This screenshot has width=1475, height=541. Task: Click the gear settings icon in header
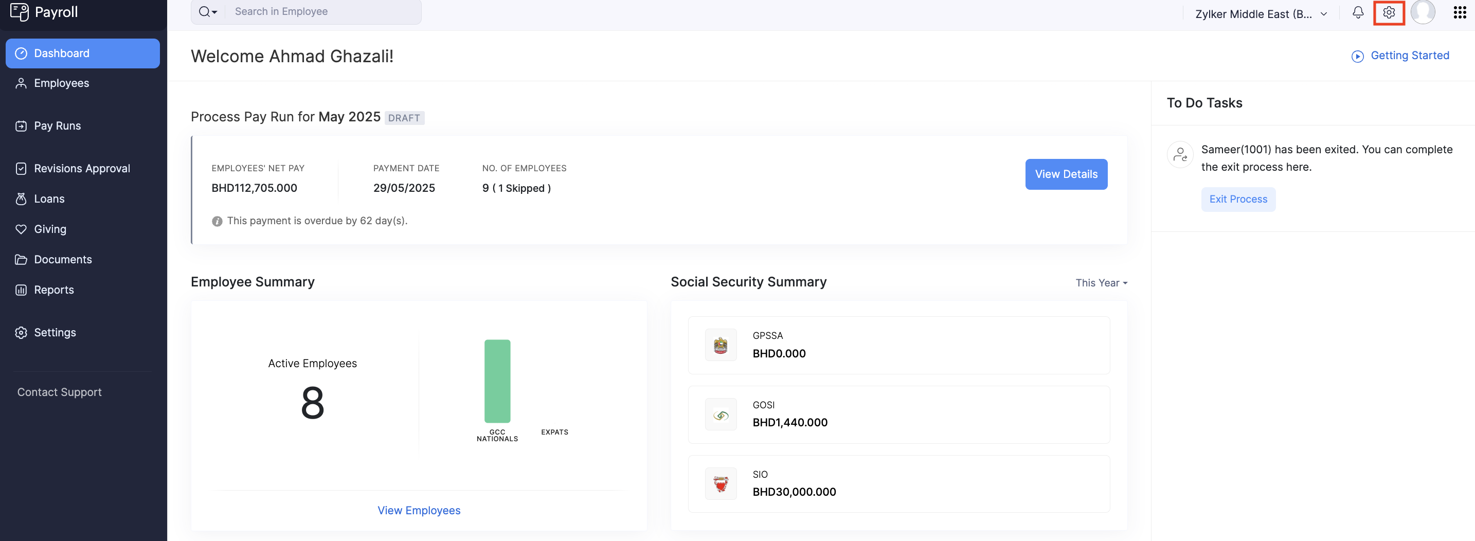click(x=1389, y=12)
